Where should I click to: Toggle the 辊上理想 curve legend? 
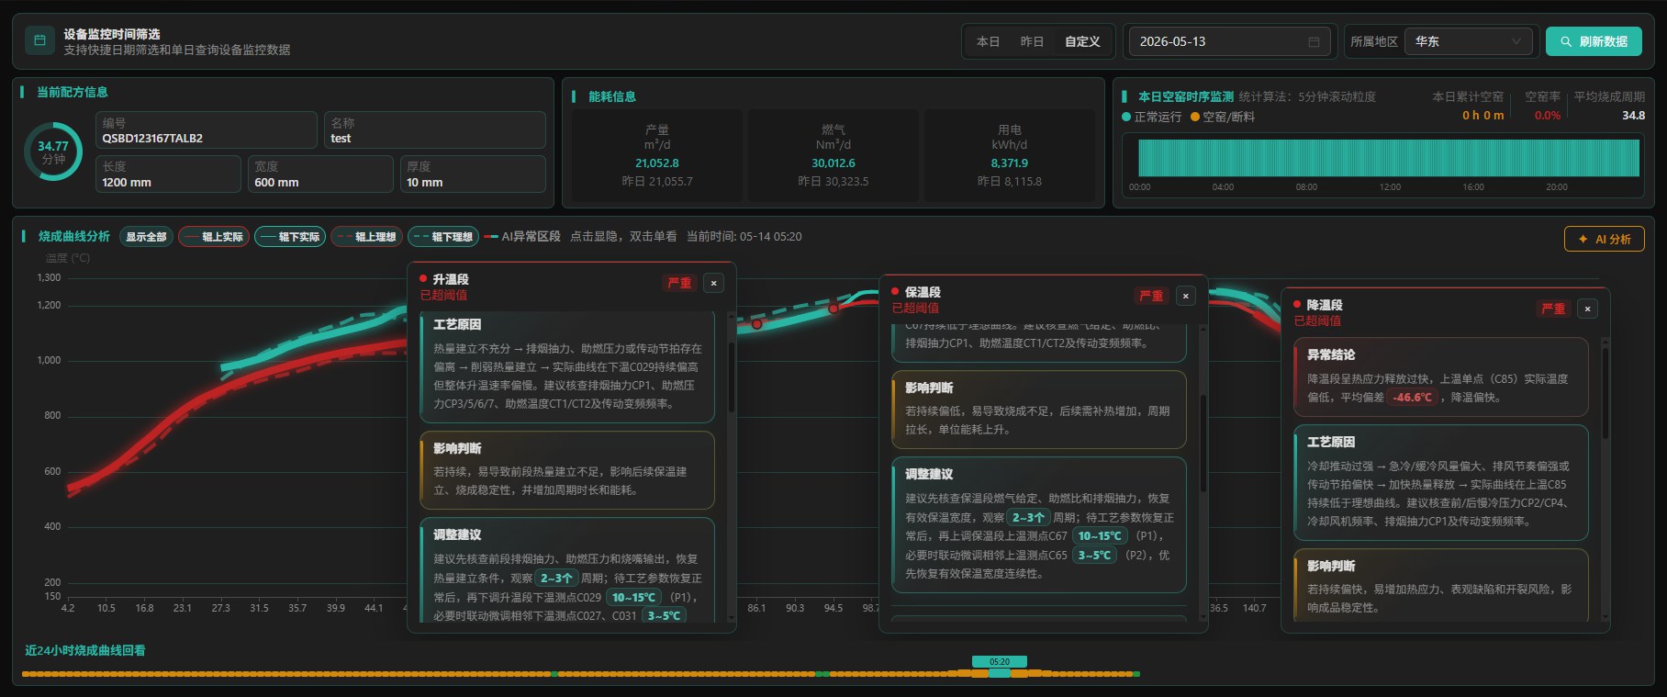coord(366,237)
